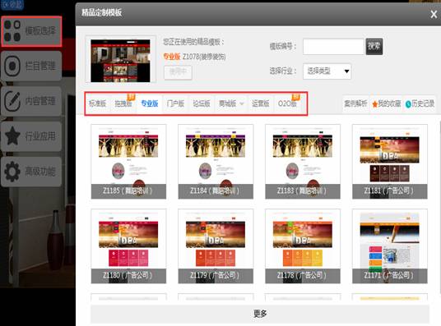
Task: Click the 案例解析 button
Action: [x=355, y=104]
